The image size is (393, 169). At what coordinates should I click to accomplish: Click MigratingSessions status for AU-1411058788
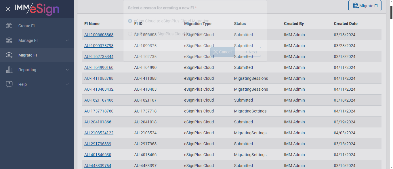click(x=251, y=78)
